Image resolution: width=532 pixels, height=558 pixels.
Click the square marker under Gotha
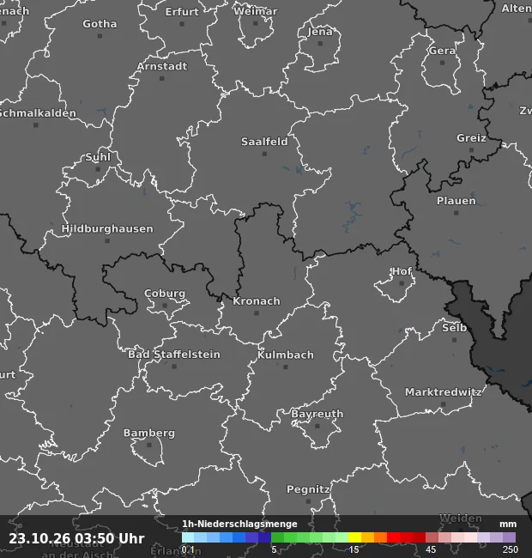[x=100, y=36]
